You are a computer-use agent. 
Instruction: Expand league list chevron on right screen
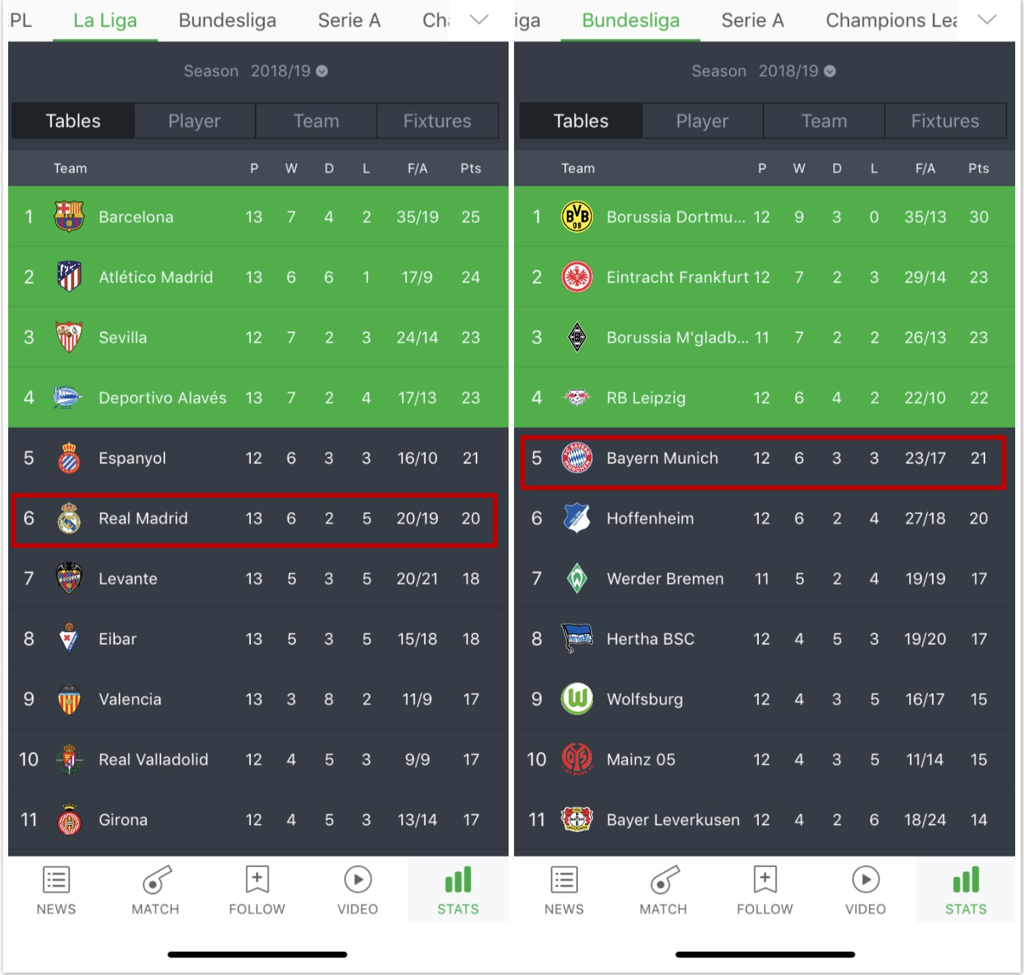[x=987, y=20]
